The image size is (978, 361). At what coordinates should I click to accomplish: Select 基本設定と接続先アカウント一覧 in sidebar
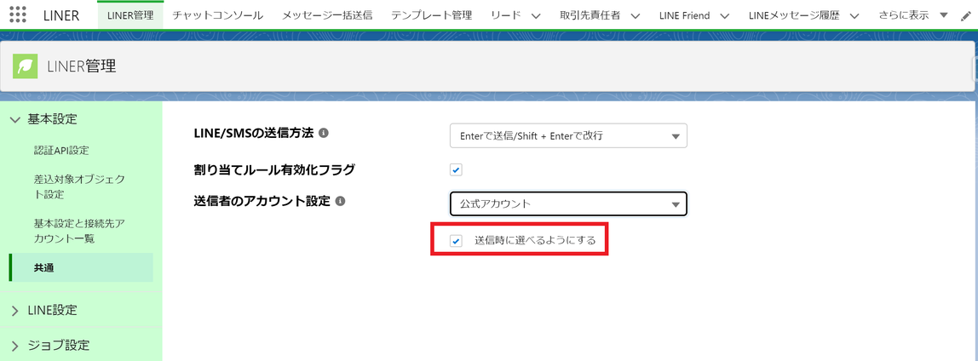(x=80, y=231)
